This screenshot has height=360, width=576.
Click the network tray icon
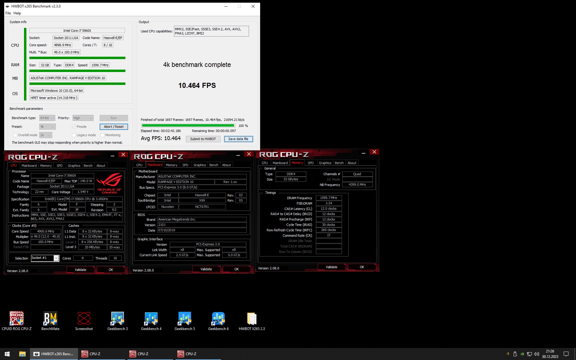pyautogui.click(x=529, y=354)
